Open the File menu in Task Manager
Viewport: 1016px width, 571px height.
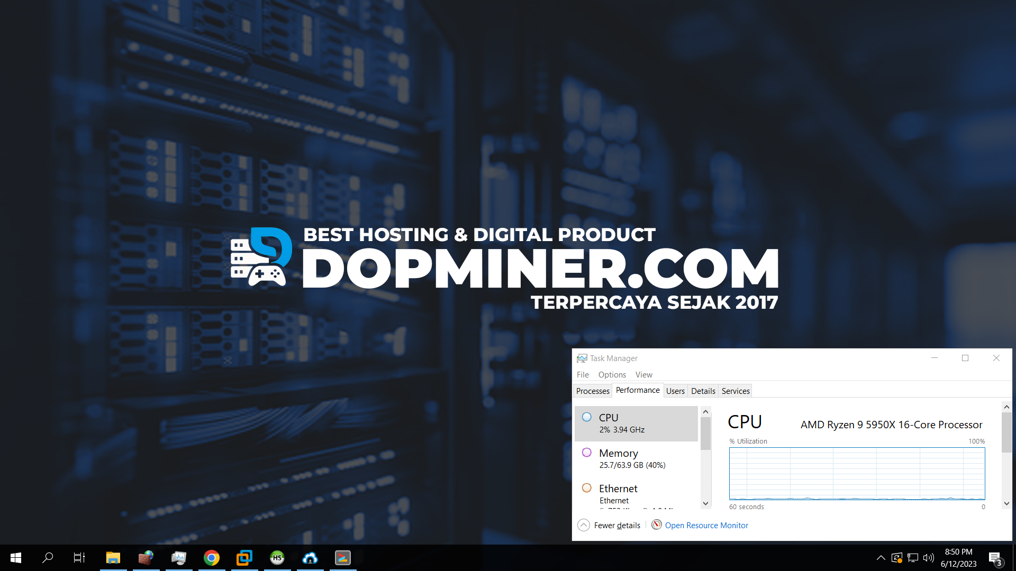point(583,374)
